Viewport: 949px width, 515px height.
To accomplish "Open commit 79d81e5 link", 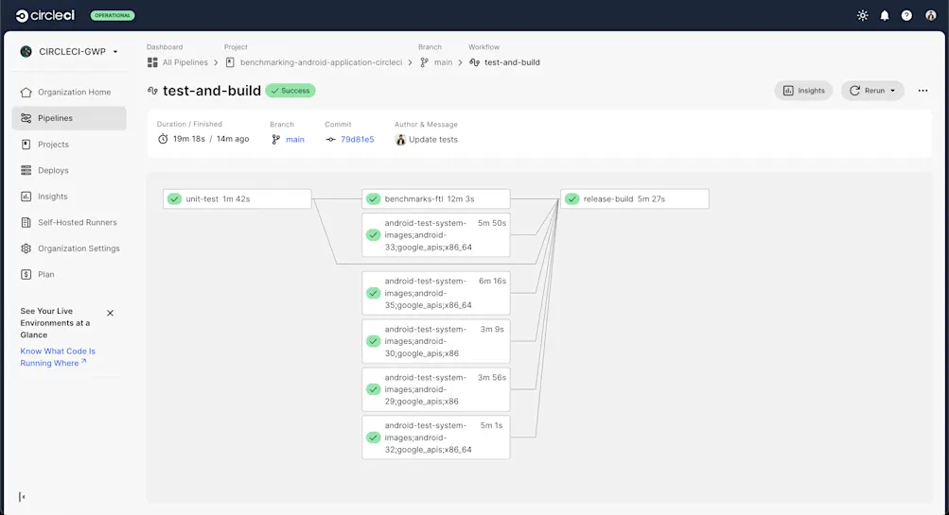I will coord(357,140).
